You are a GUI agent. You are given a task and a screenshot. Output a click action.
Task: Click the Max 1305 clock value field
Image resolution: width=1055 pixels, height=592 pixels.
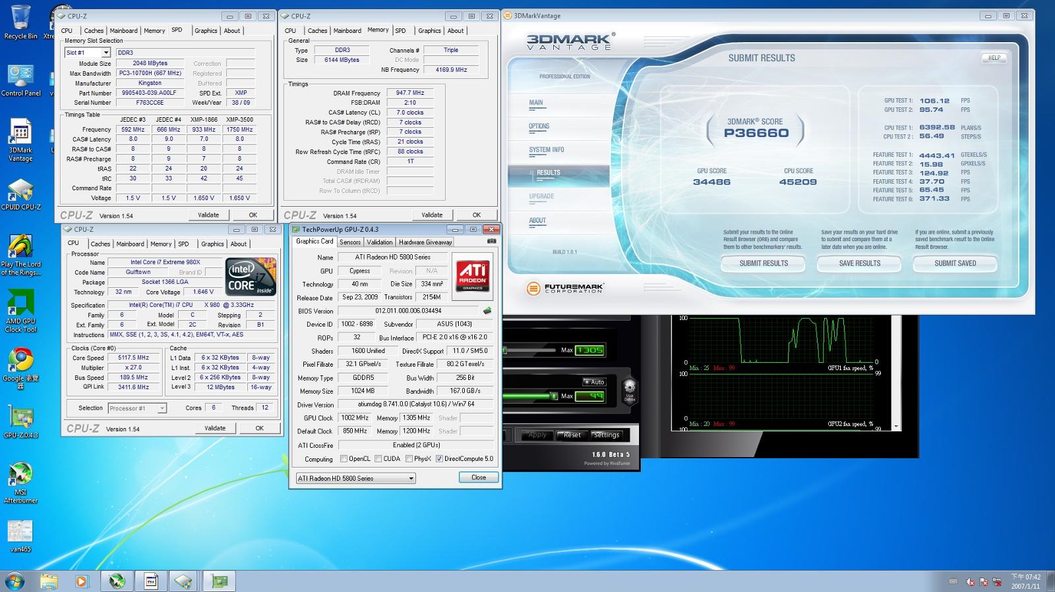589,350
